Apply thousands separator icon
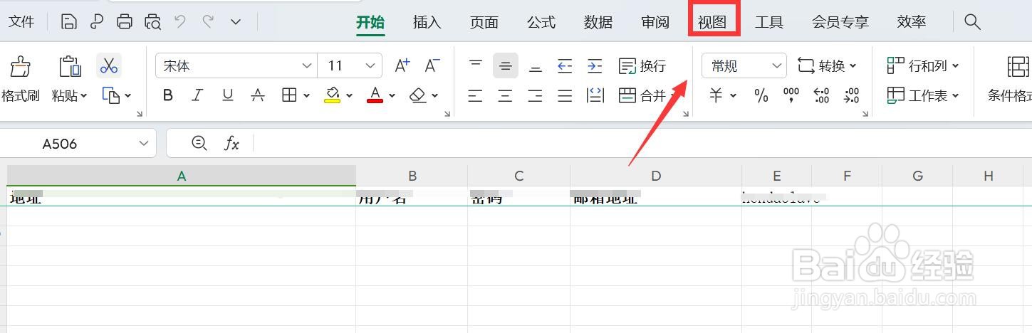Screen dimensions: 1032x333 [x=791, y=95]
